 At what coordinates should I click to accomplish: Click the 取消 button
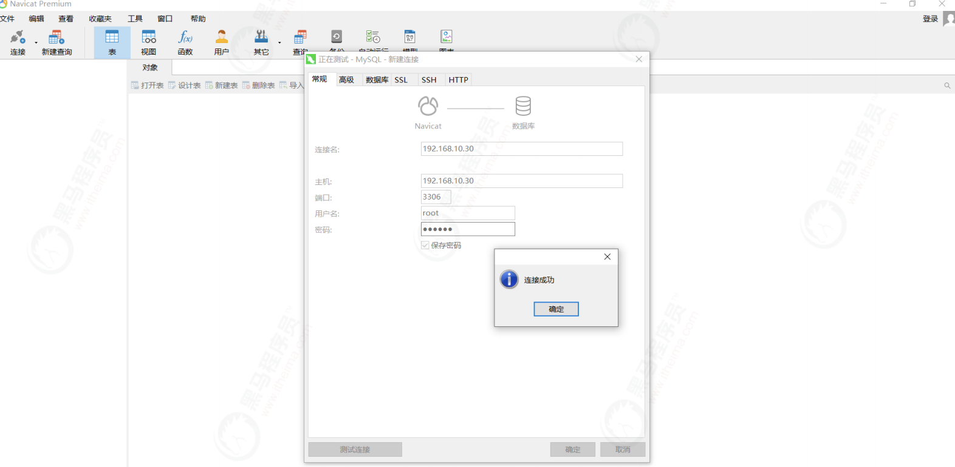coord(623,449)
